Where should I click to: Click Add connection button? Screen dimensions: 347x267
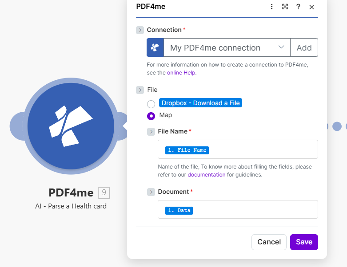click(304, 47)
